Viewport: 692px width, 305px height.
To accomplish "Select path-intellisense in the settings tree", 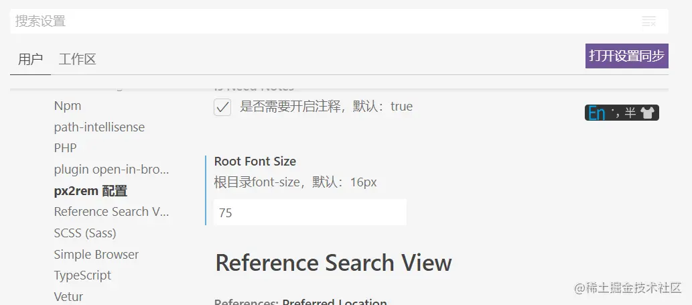I will (99, 127).
